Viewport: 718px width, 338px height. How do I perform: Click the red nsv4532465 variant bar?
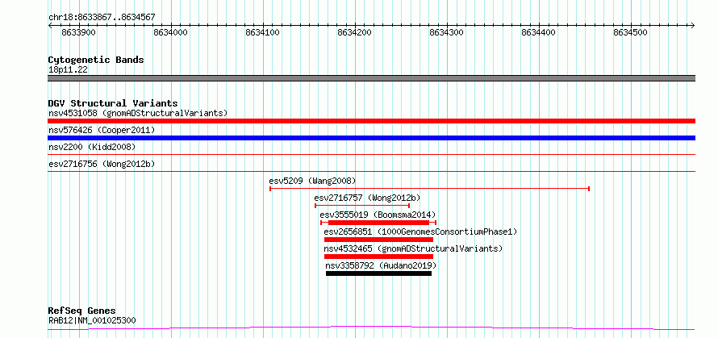click(x=378, y=257)
